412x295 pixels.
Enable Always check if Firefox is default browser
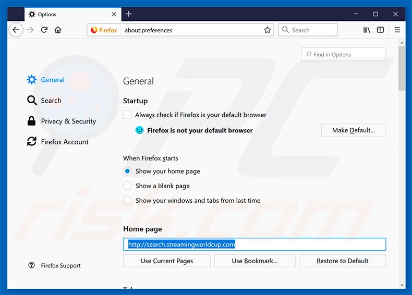pos(127,115)
